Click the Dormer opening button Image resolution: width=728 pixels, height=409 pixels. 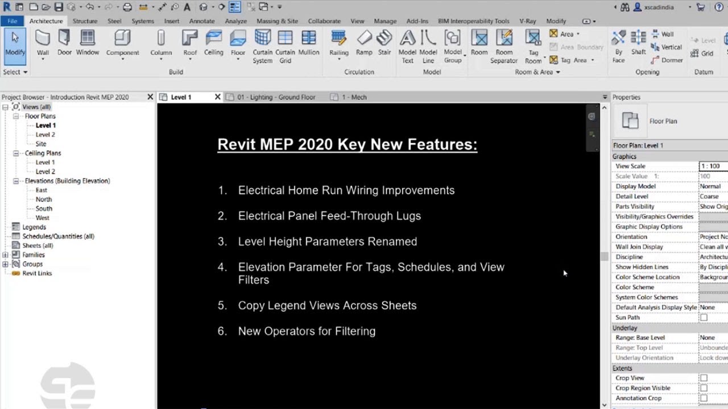point(667,60)
